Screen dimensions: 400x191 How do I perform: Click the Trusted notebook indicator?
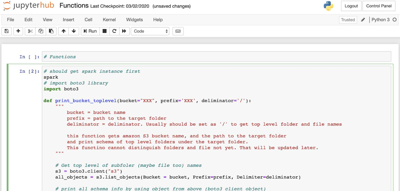pos(348,20)
